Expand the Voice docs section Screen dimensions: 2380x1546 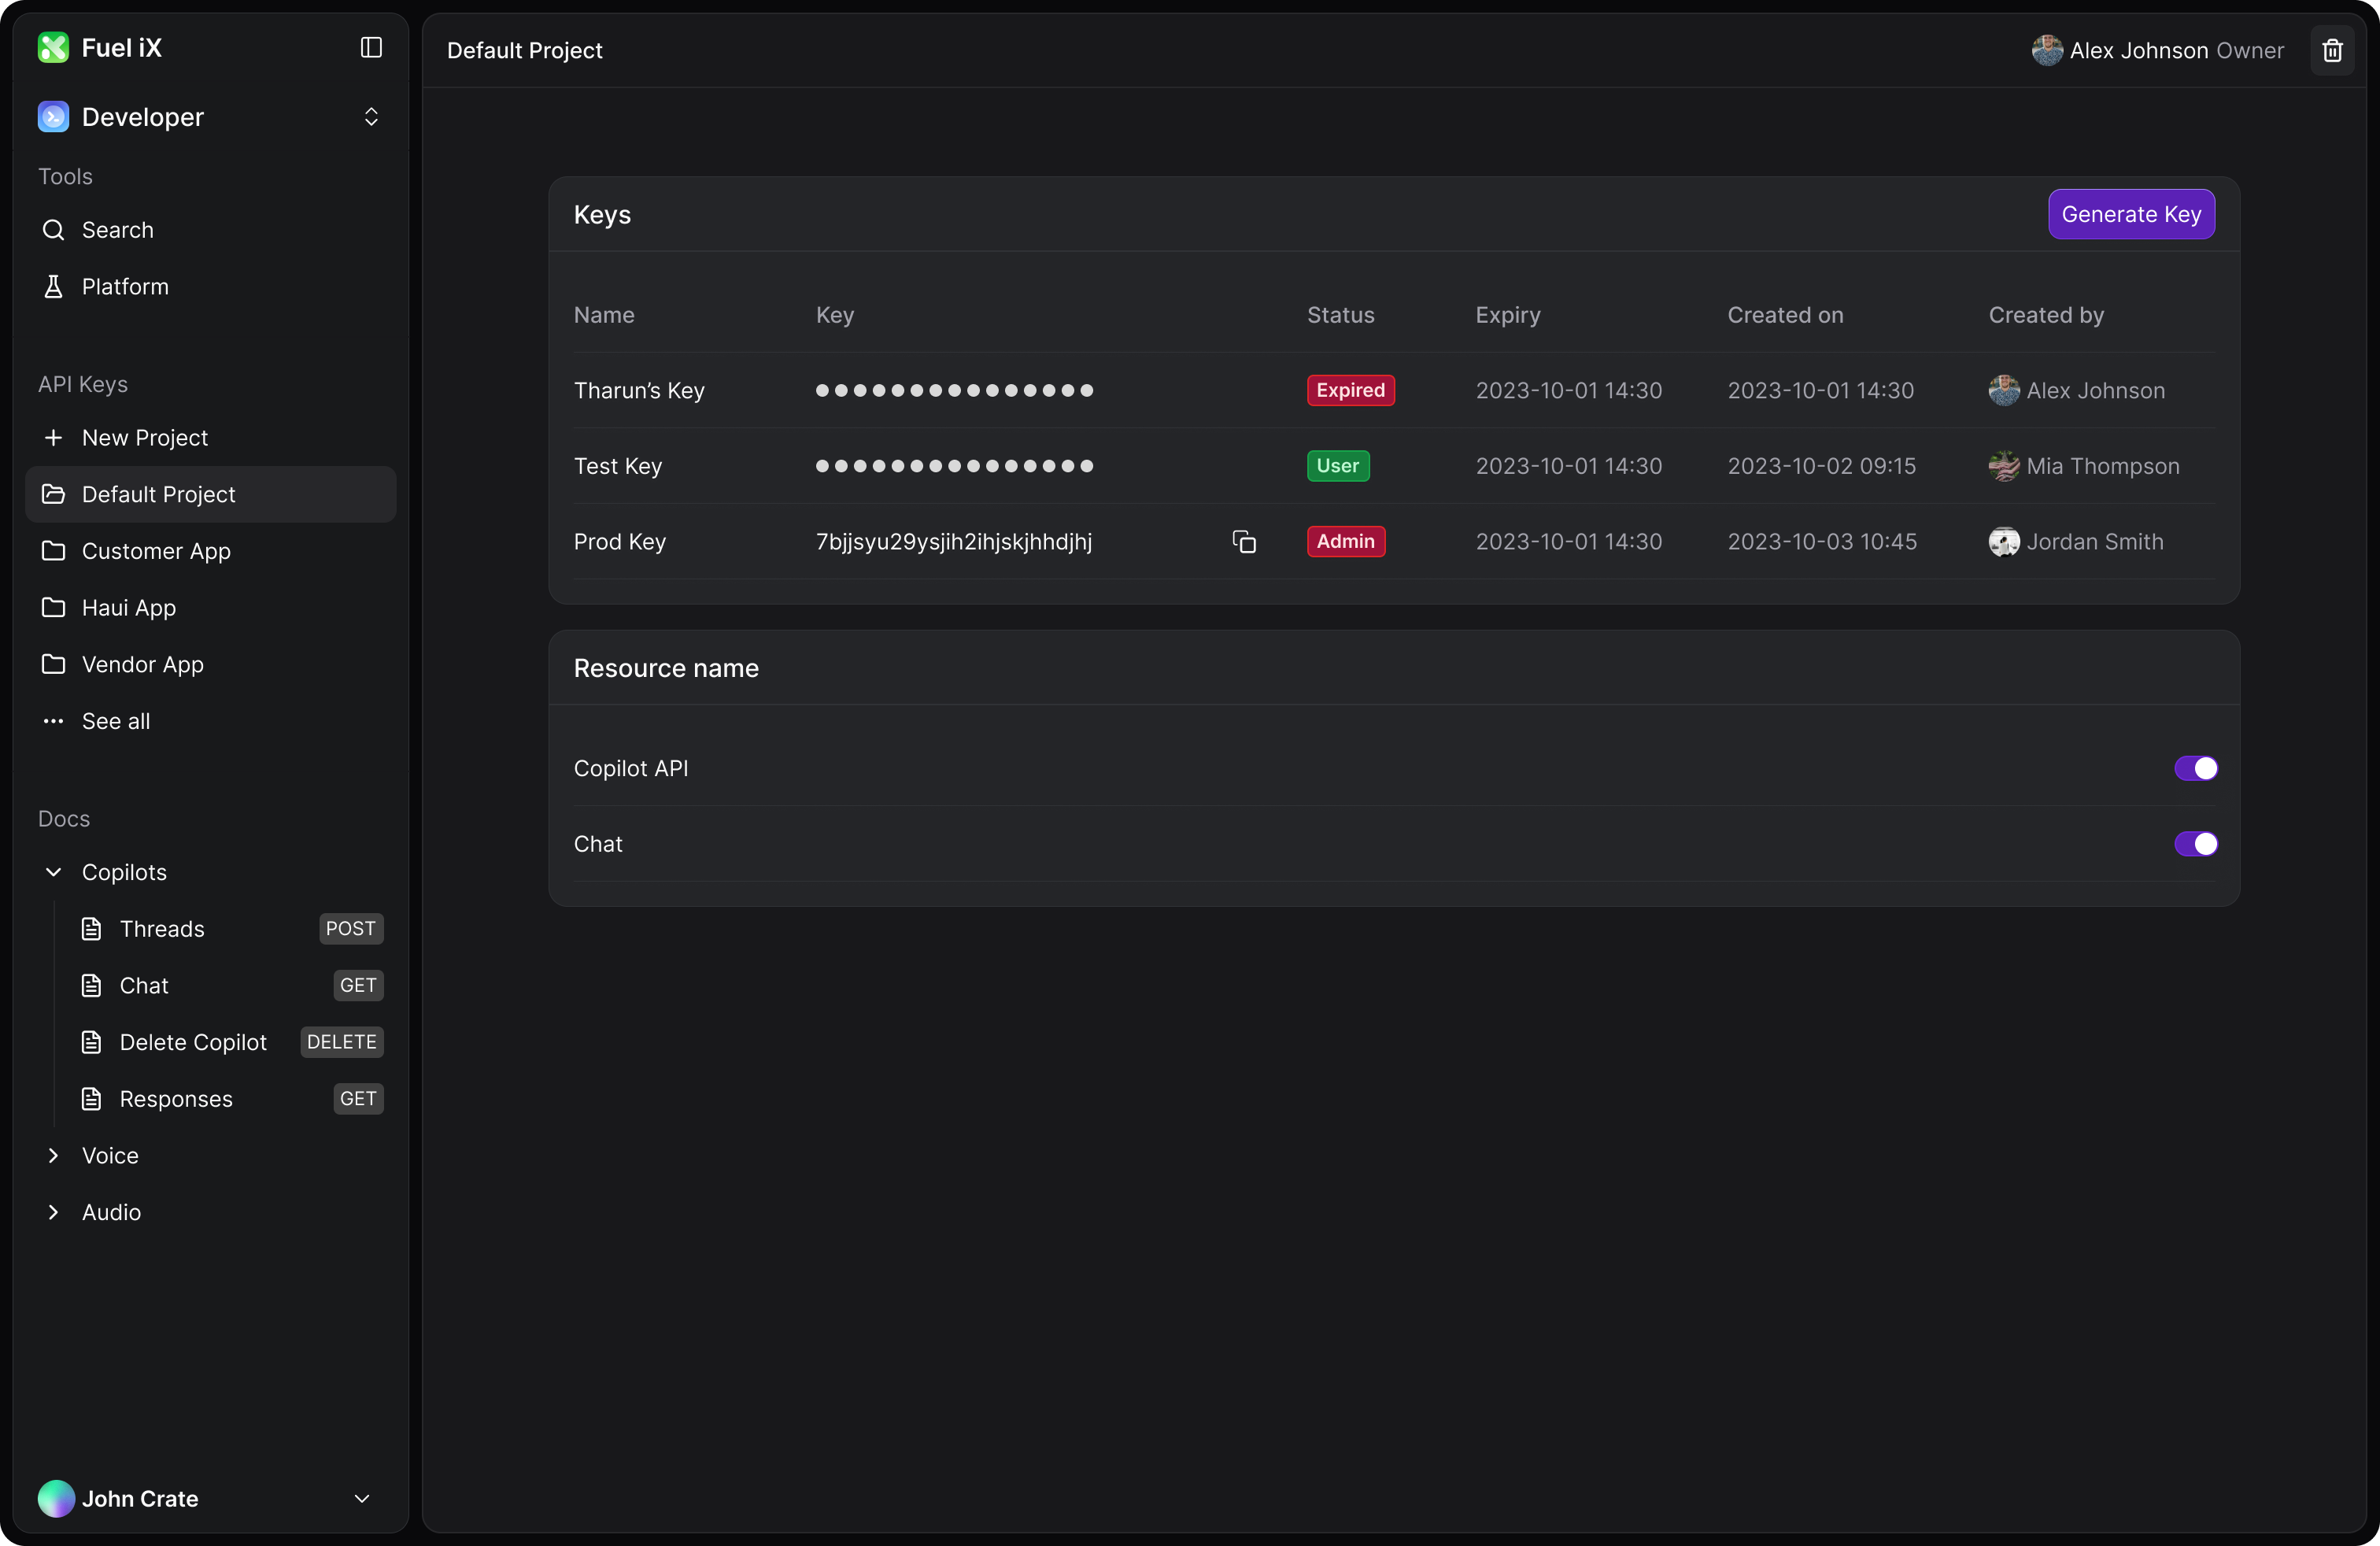53,1156
